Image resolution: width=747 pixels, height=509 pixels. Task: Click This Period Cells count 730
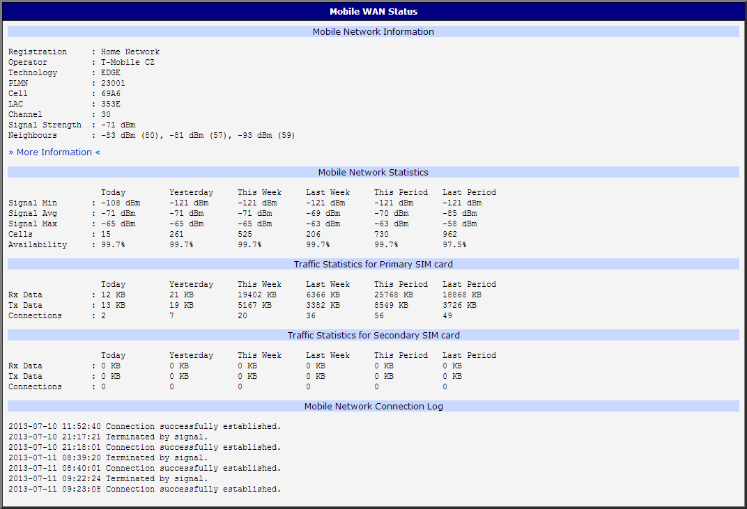tap(381, 235)
